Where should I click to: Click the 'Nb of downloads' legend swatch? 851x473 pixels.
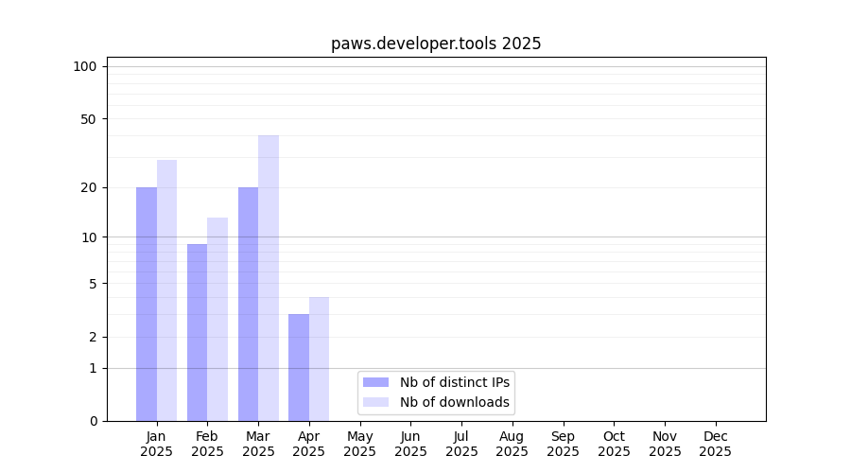click(375, 402)
